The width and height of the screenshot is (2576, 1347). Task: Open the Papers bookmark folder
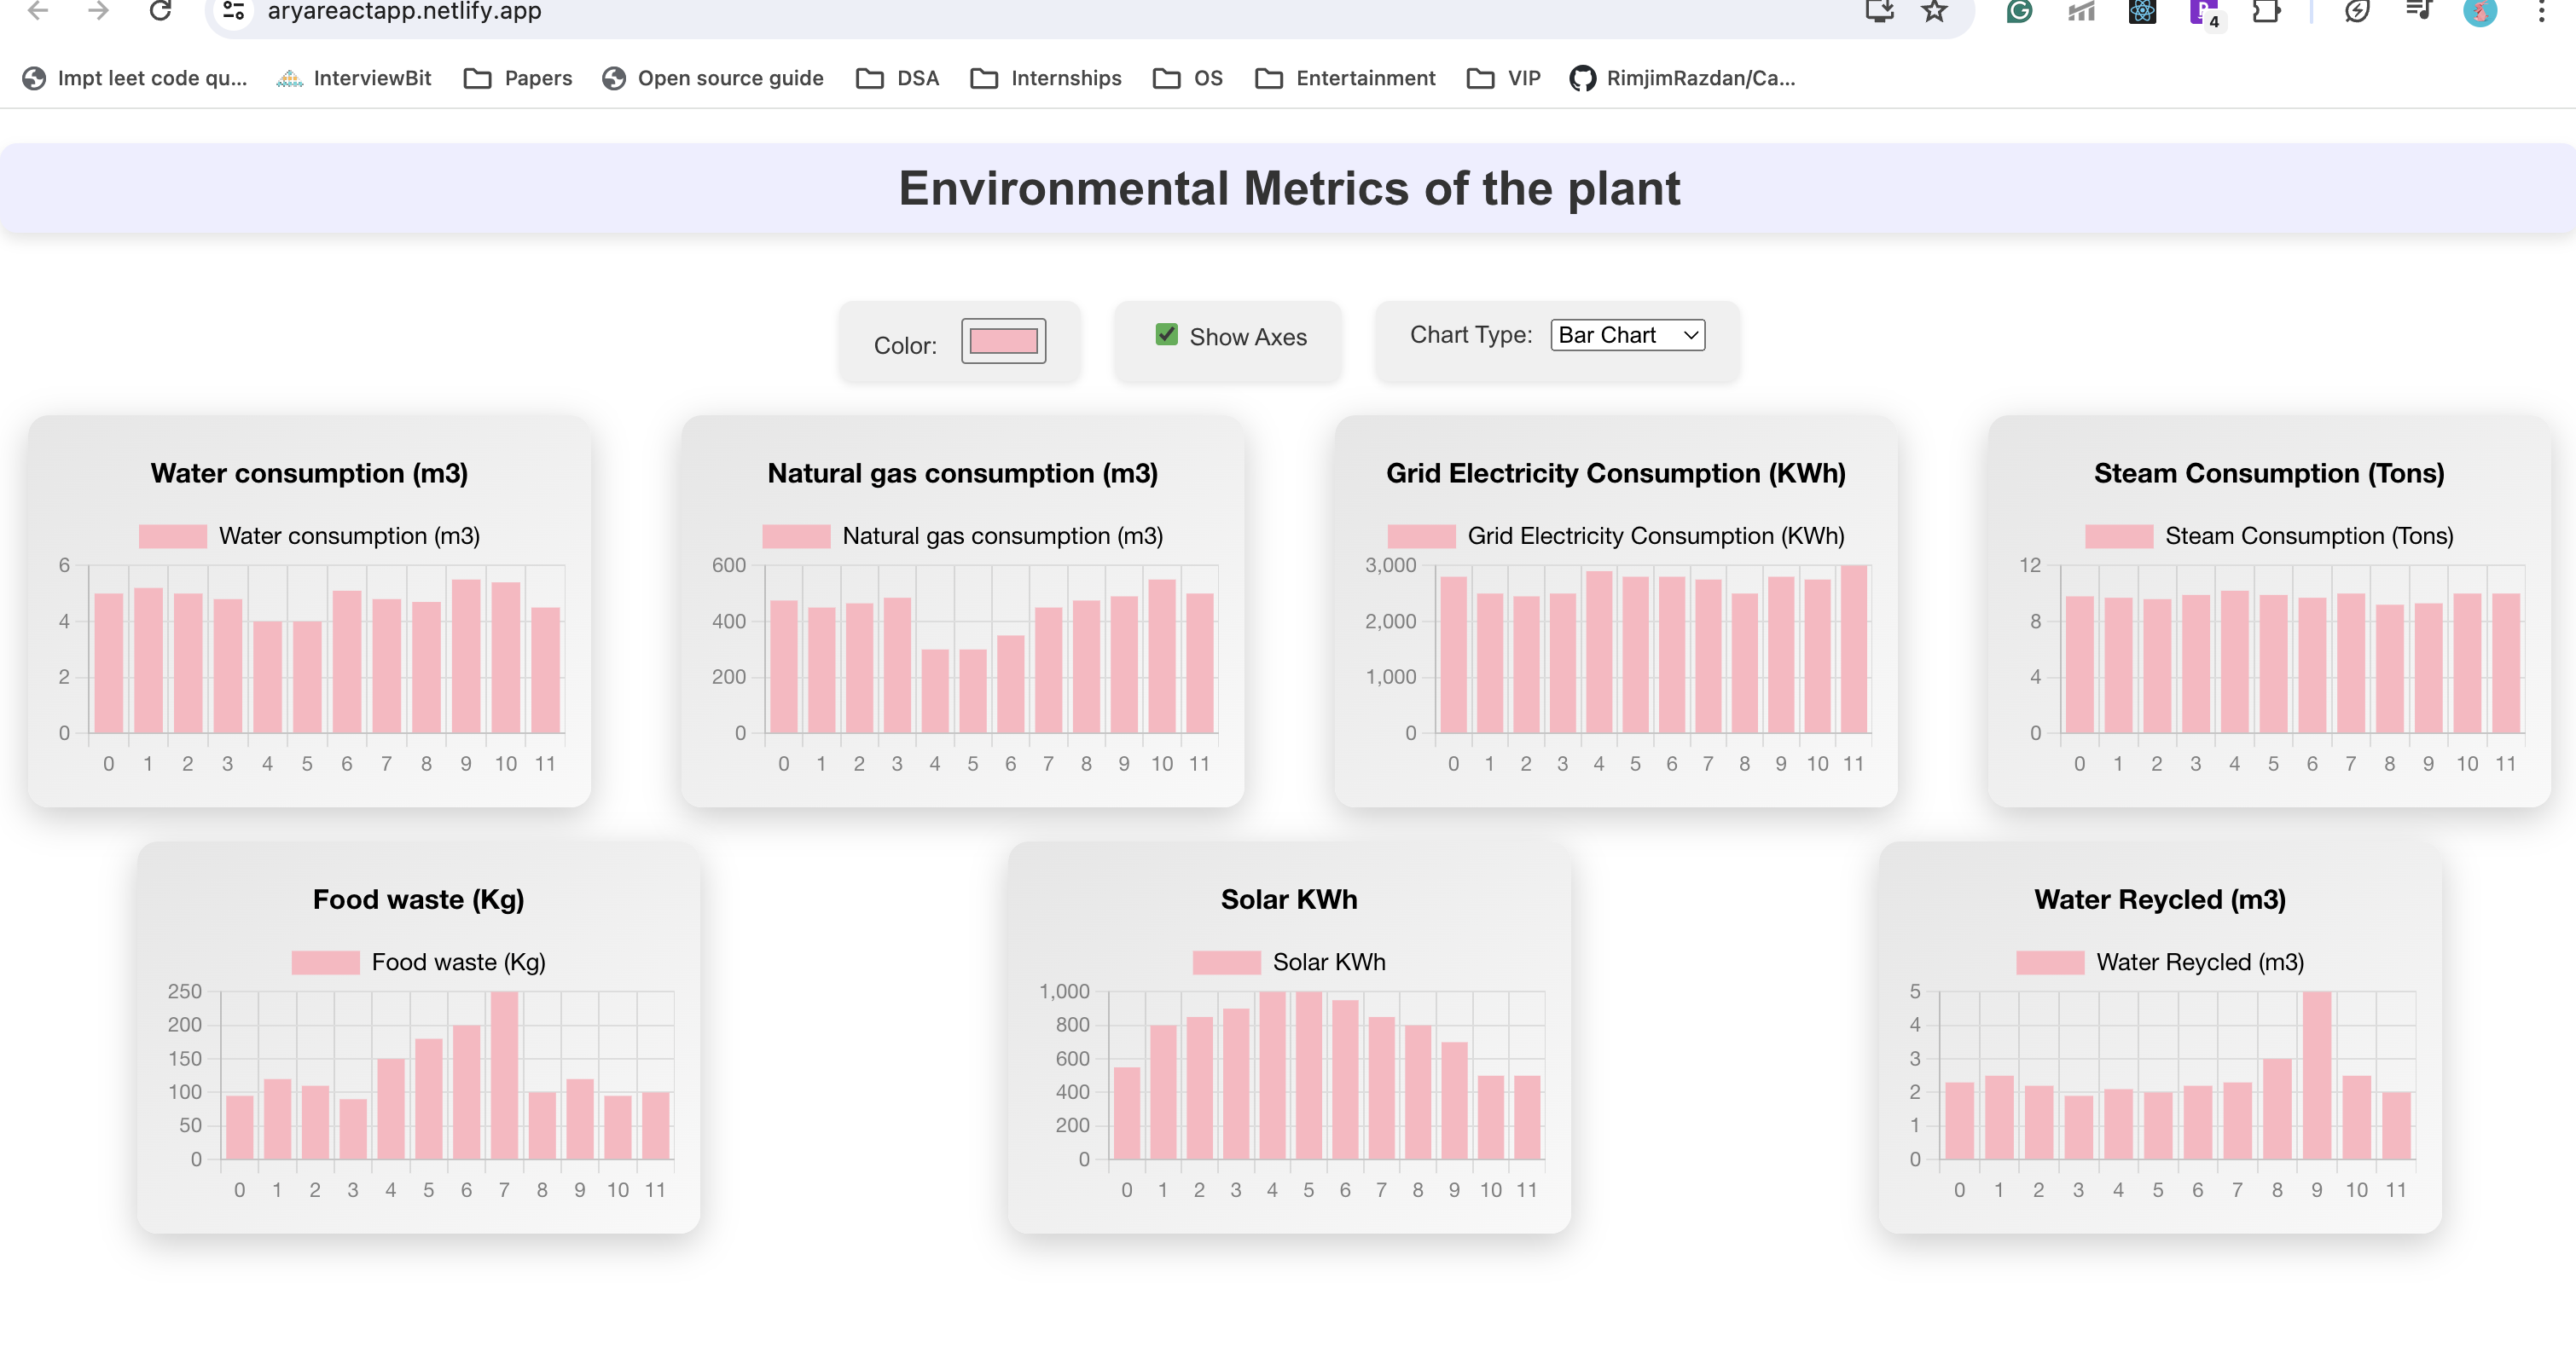click(x=518, y=78)
